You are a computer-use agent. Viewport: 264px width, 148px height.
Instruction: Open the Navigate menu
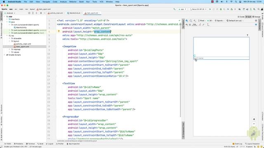[x=46, y=2]
